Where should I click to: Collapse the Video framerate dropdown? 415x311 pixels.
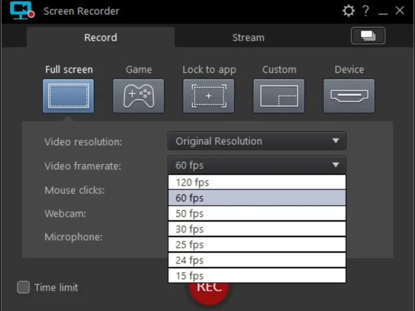click(257, 165)
